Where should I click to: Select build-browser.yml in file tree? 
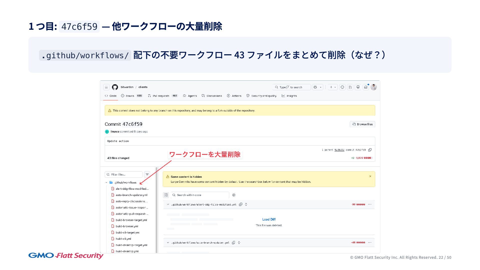(127, 226)
